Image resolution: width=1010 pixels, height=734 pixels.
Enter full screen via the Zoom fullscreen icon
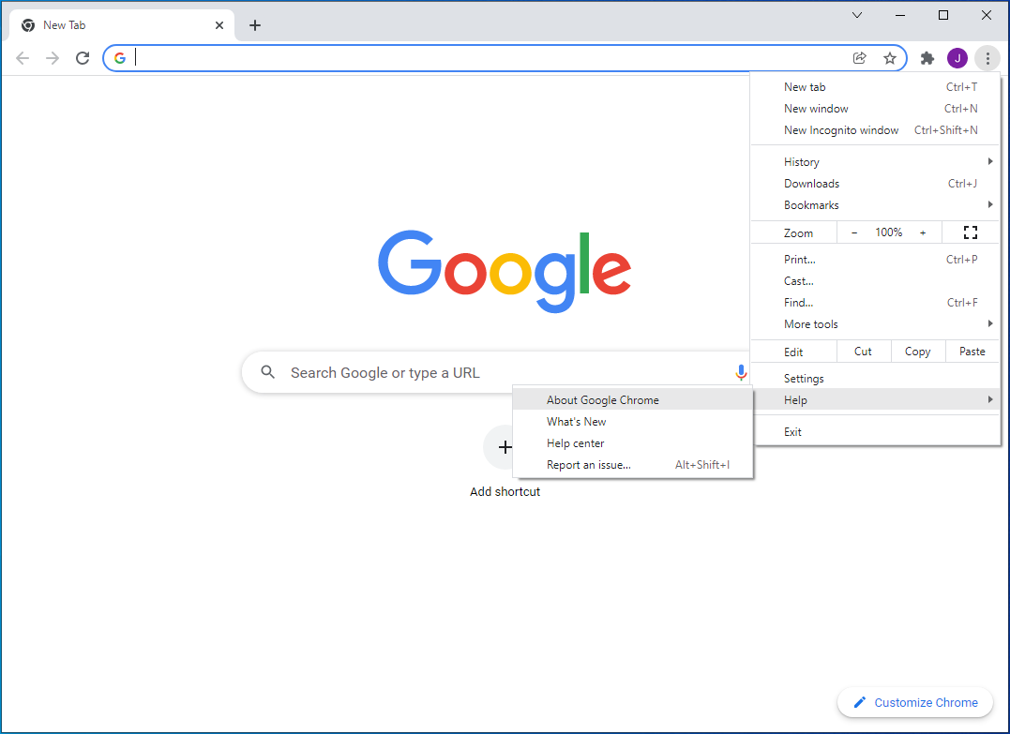pos(971,232)
